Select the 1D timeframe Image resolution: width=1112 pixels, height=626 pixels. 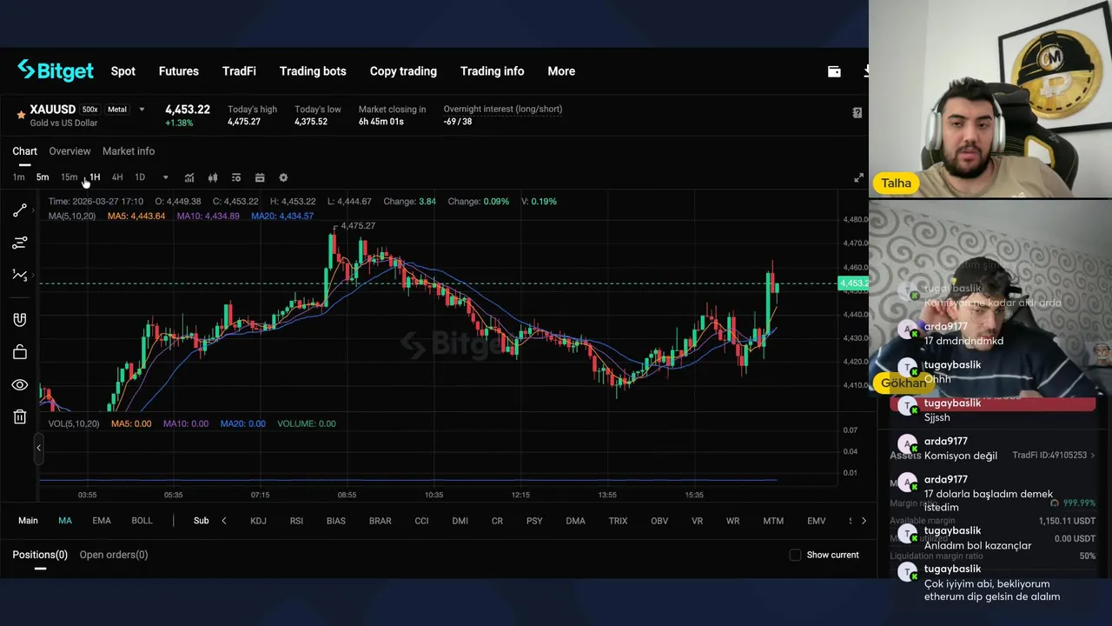(140, 177)
